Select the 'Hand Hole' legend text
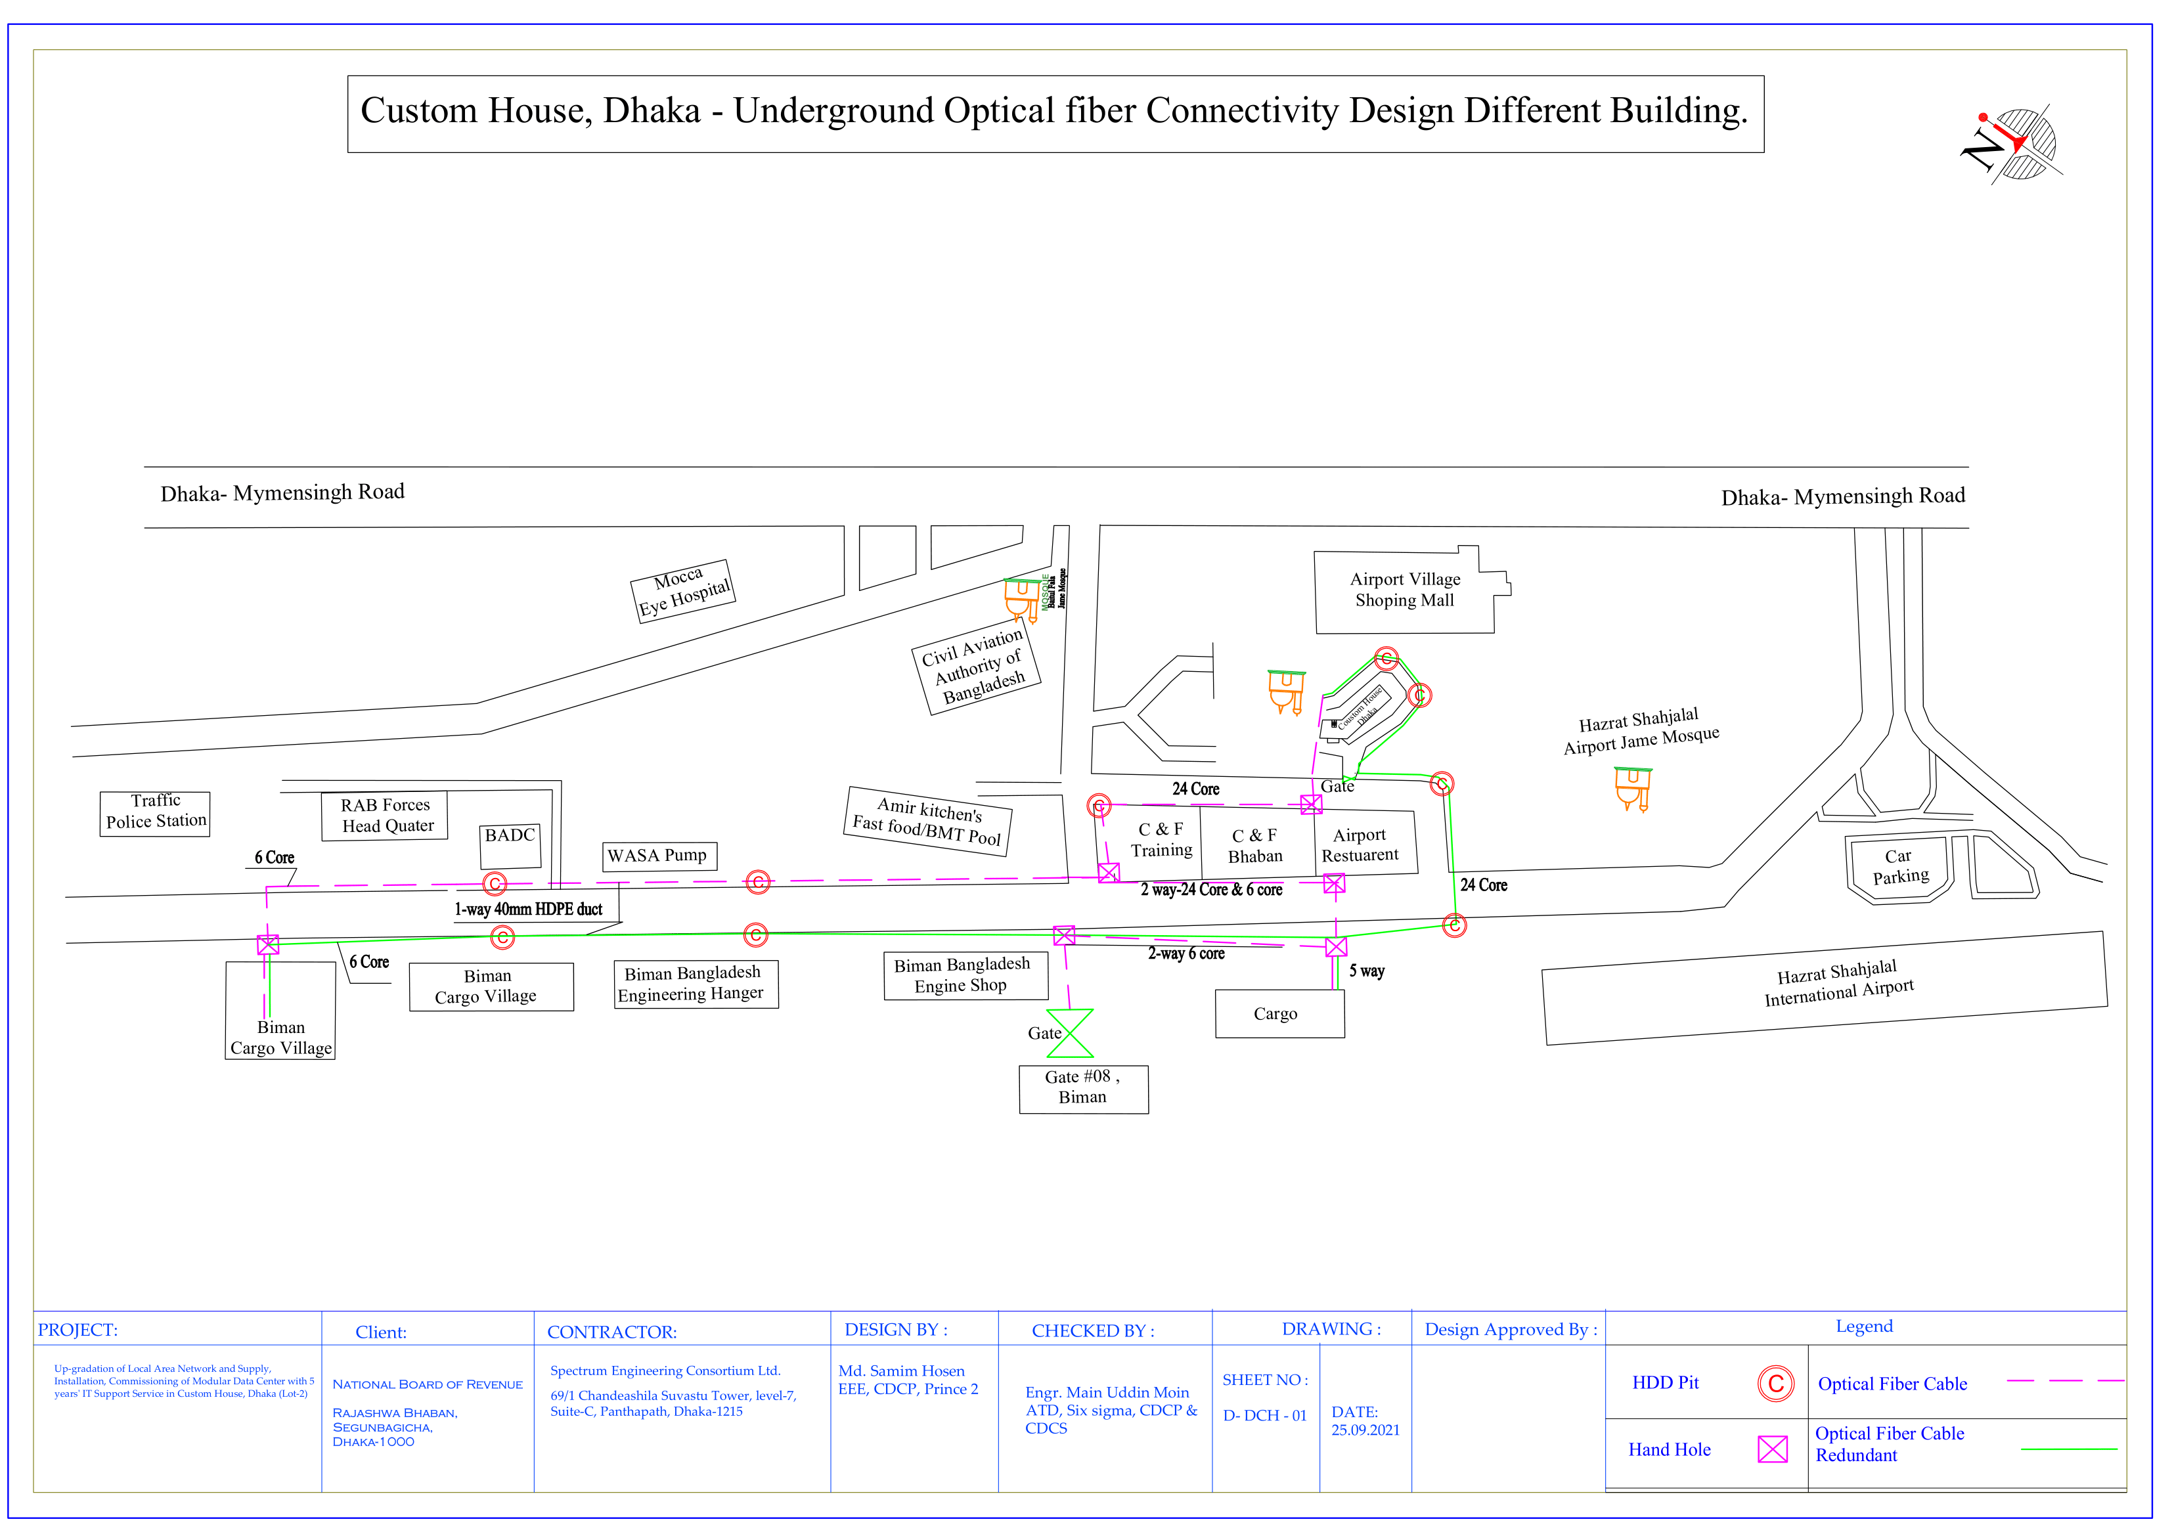2172x1536 pixels. 1669,1450
